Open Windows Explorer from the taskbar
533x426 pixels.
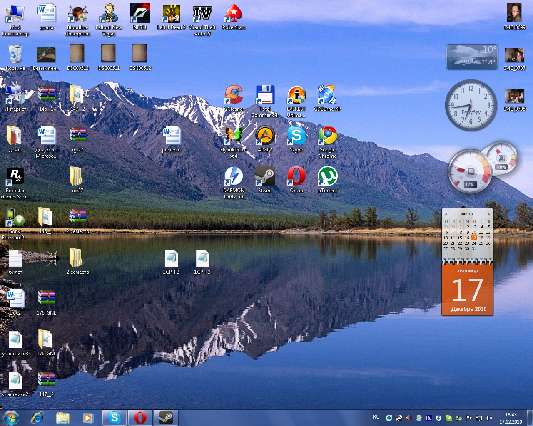63,418
